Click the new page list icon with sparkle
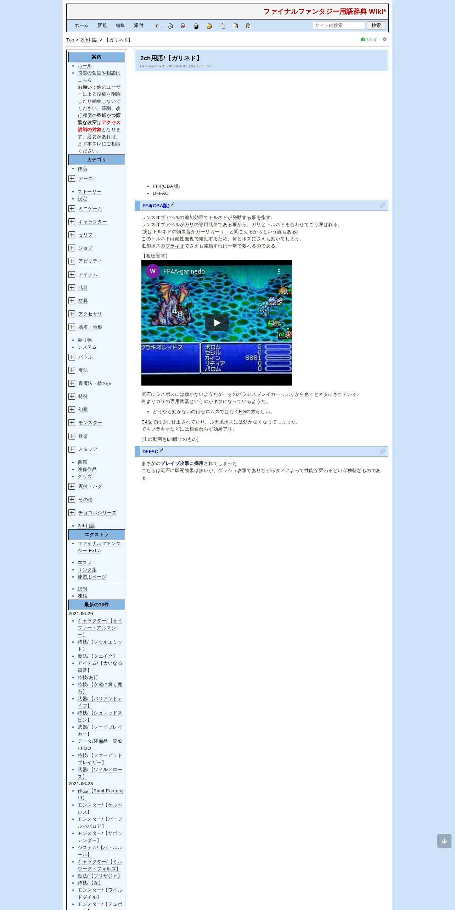Image resolution: width=455 pixels, height=910 pixels. pos(235,26)
